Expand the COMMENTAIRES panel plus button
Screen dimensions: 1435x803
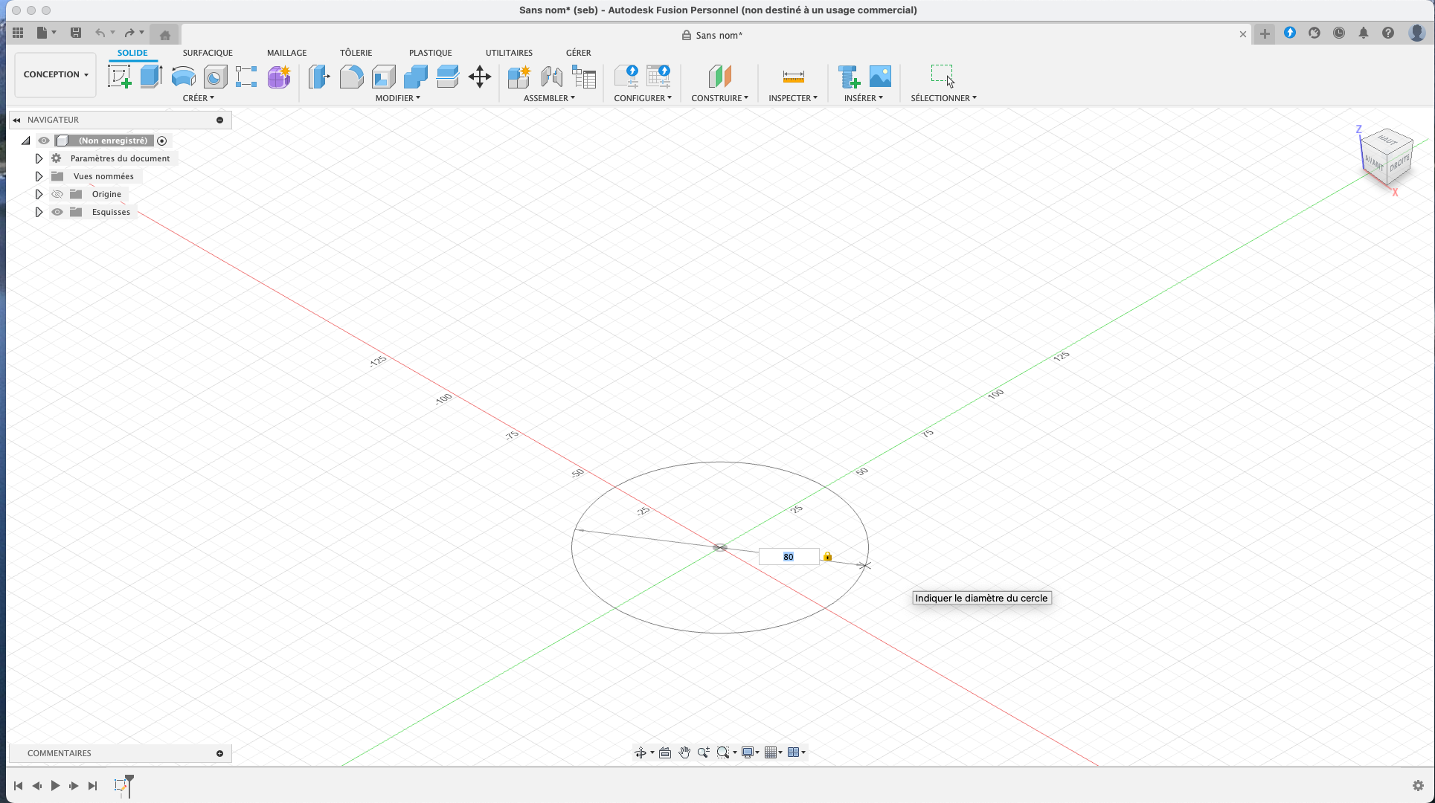tap(219, 753)
